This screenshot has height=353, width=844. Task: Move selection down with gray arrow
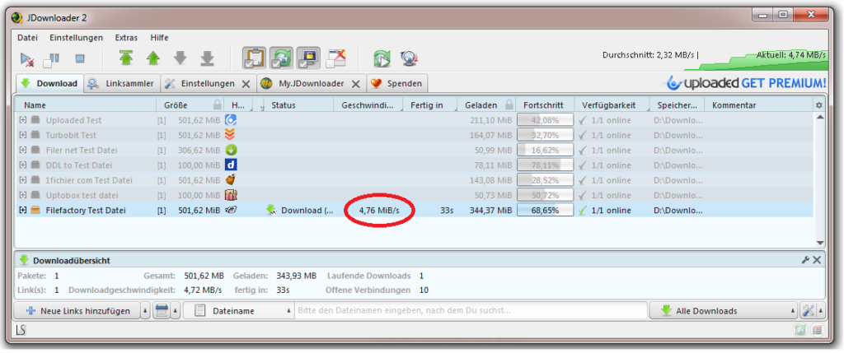(x=181, y=58)
